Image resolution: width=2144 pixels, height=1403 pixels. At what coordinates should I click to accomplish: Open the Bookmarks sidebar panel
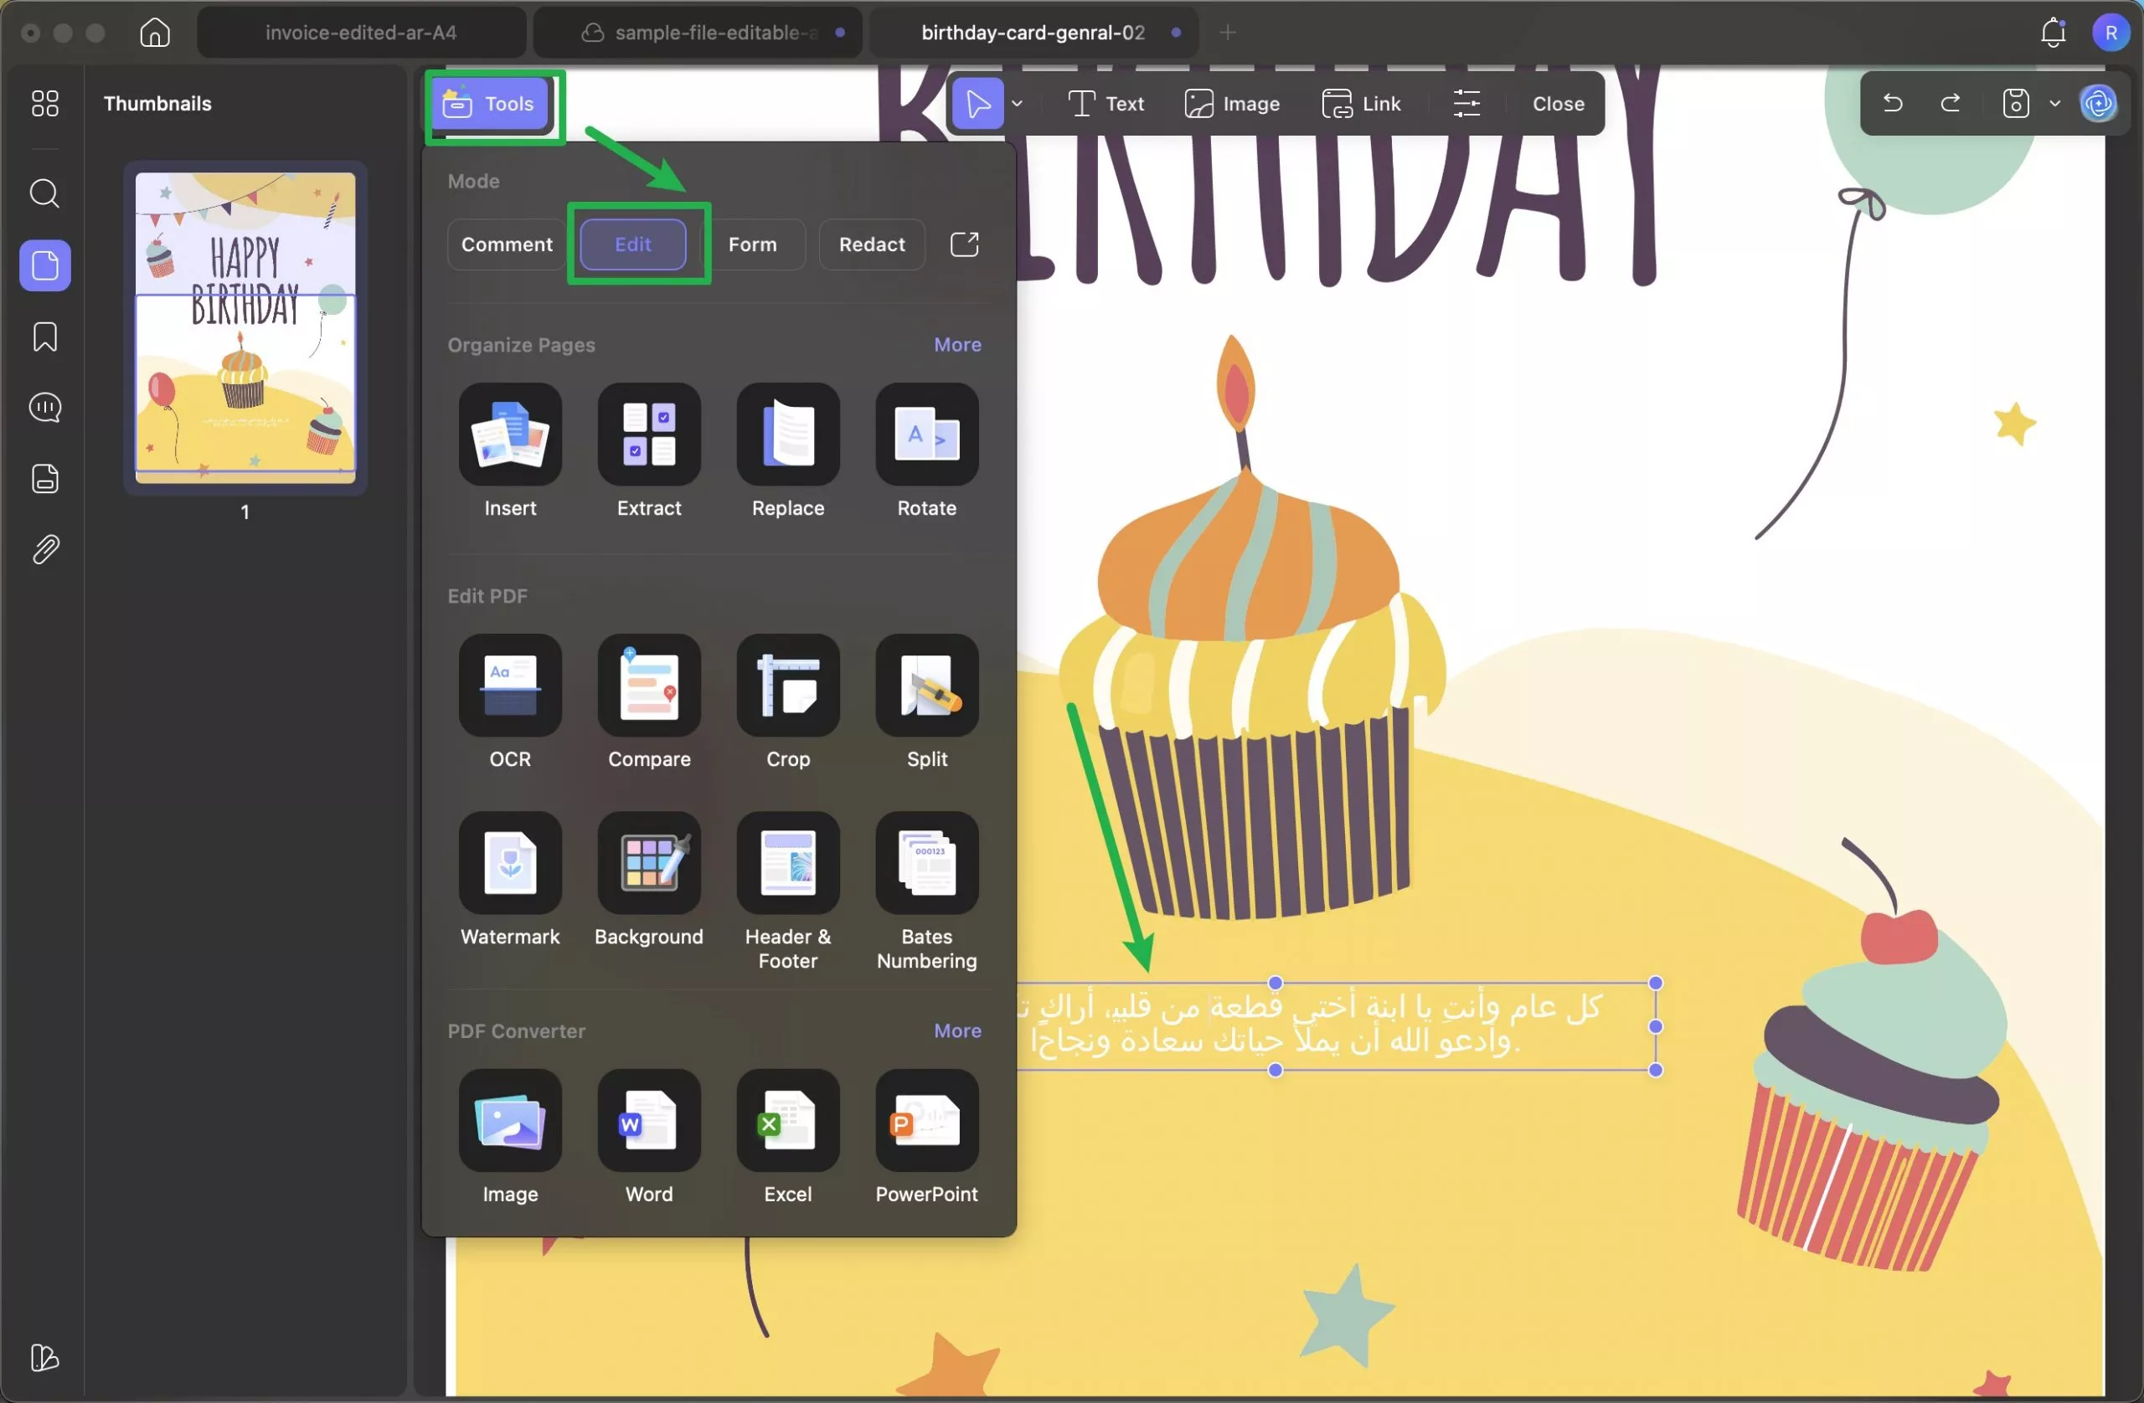pyautogui.click(x=45, y=337)
